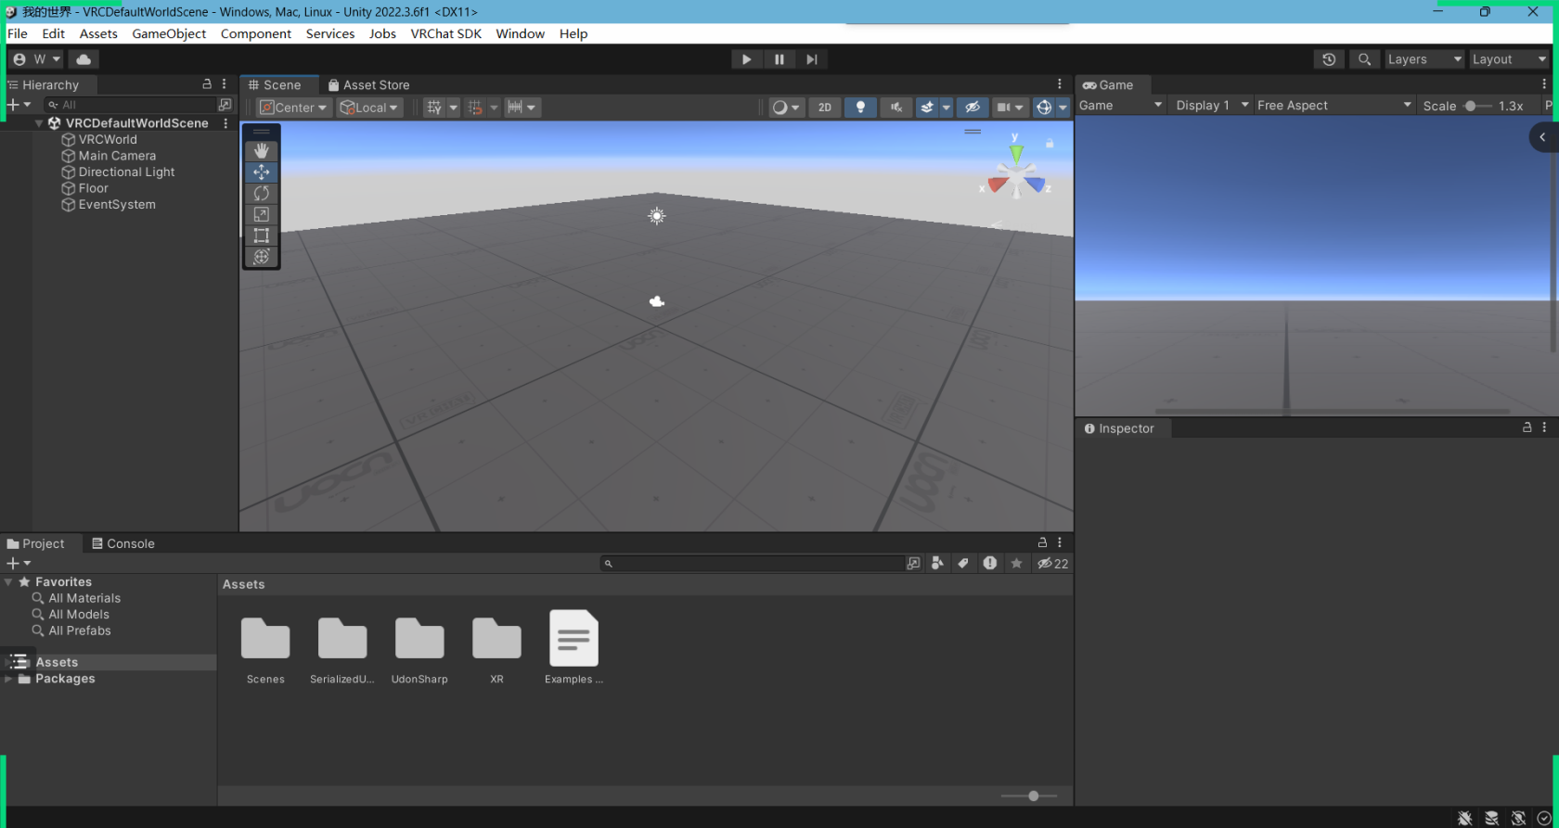The height and width of the screenshot is (828, 1559).
Task: Toggle grid snapping in Scene toolbar
Action: point(475,108)
